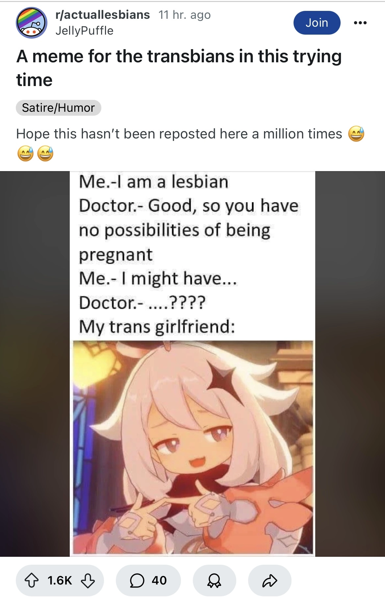Tap the 11 hr. ago timestamp
Image resolution: width=385 pixels, height=597 pixels.
click(x=185, y=15)
